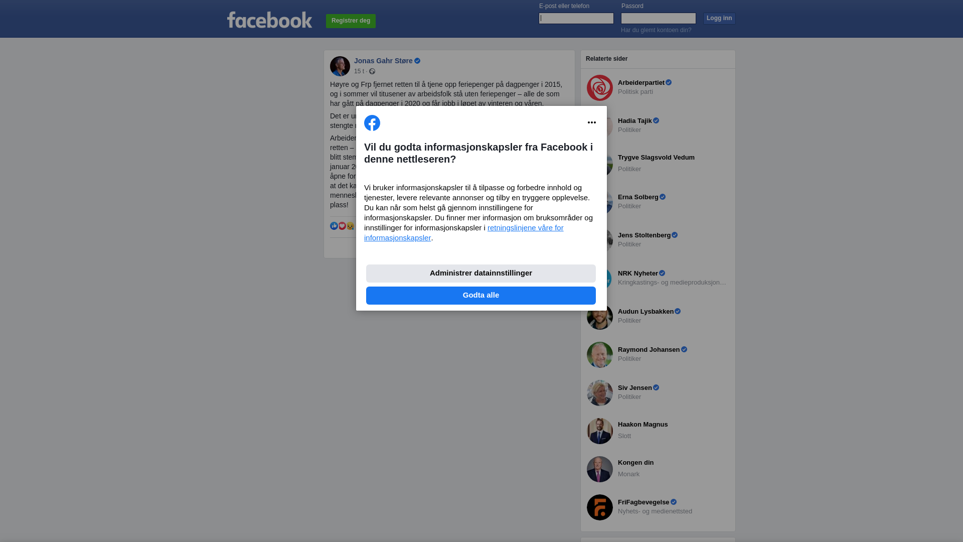Click Registrer deg button

tap(351, 21)
